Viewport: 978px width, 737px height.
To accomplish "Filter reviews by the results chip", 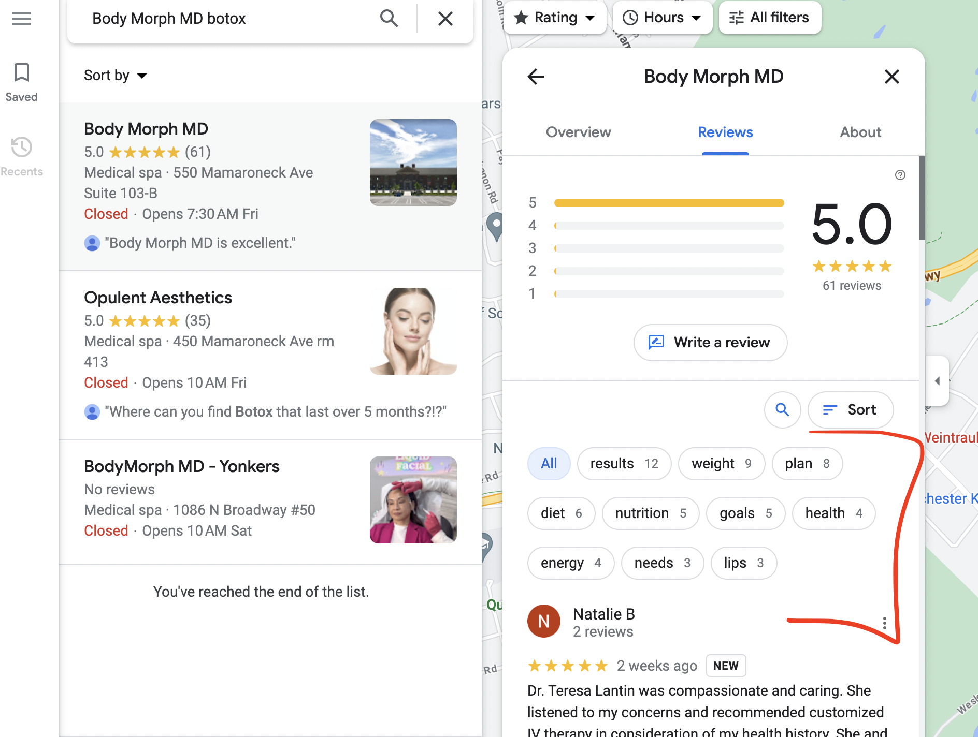I will coord(624,464).
